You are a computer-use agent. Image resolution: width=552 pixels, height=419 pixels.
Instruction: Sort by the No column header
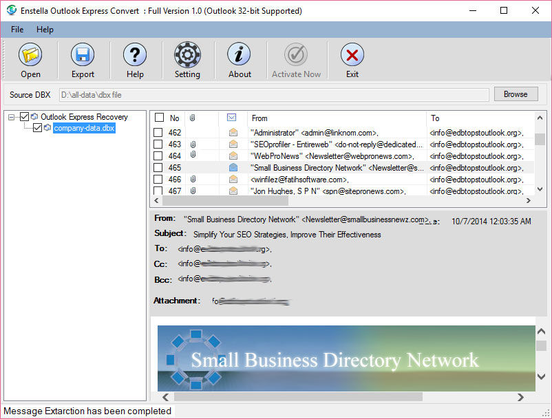point(174,118)
